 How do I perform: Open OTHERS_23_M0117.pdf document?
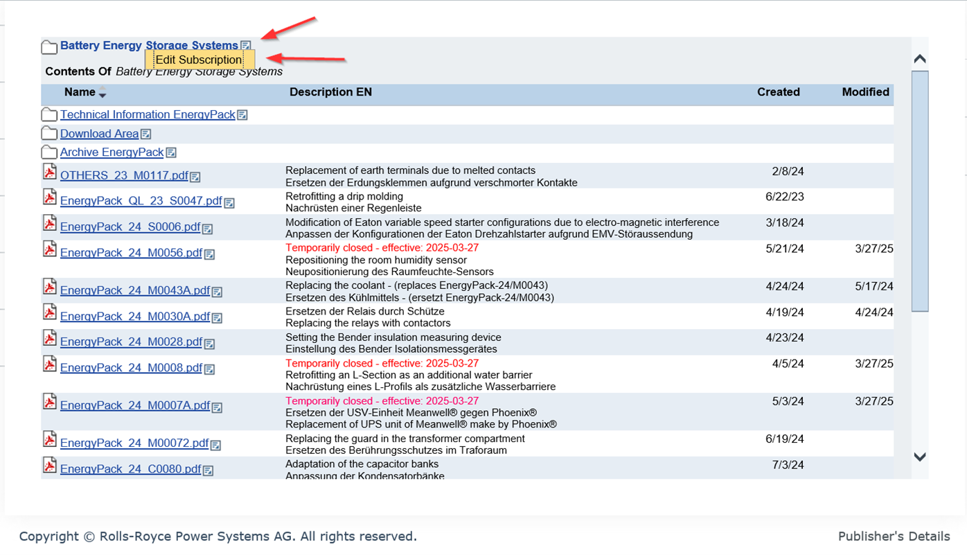coord(124,176)
